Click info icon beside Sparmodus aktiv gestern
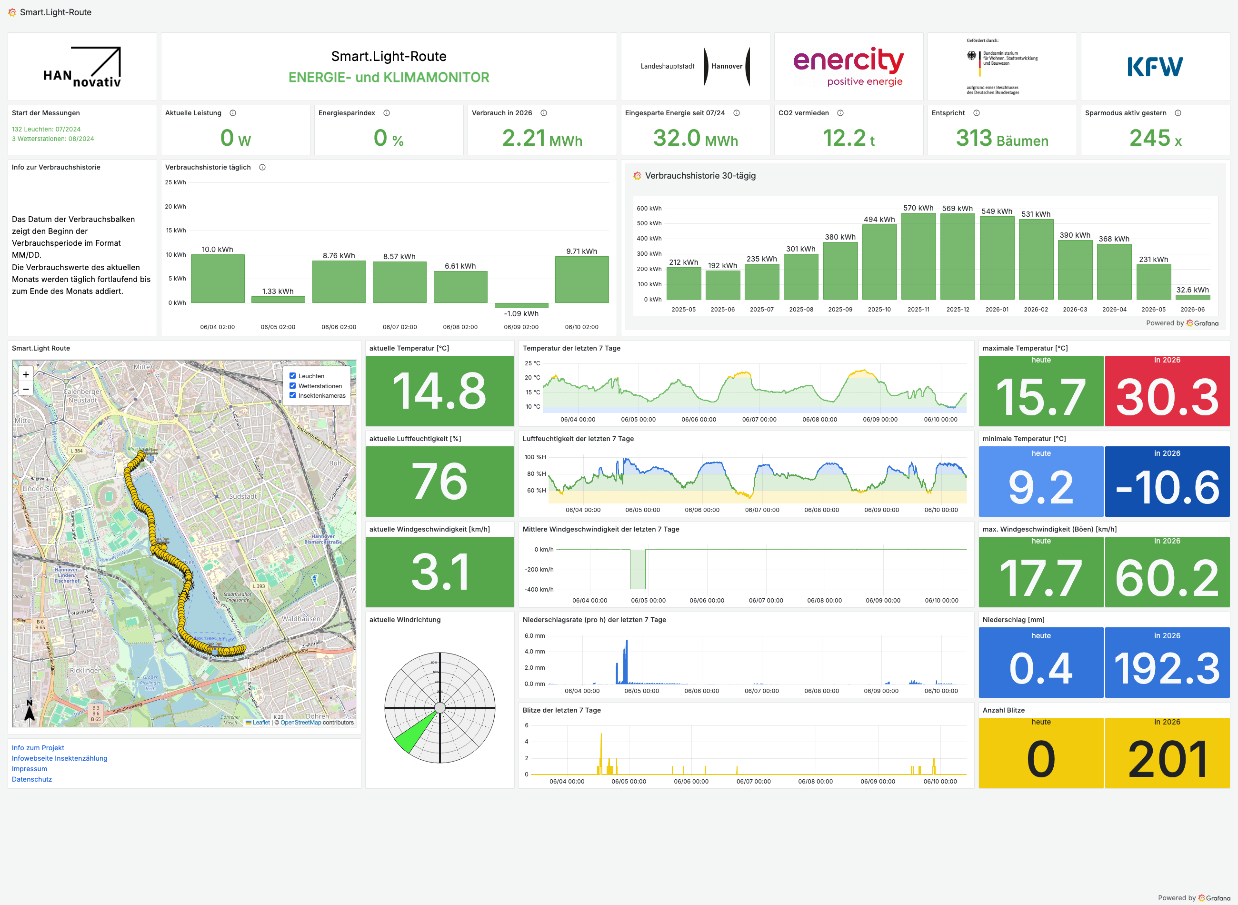 click(1178, 113)
